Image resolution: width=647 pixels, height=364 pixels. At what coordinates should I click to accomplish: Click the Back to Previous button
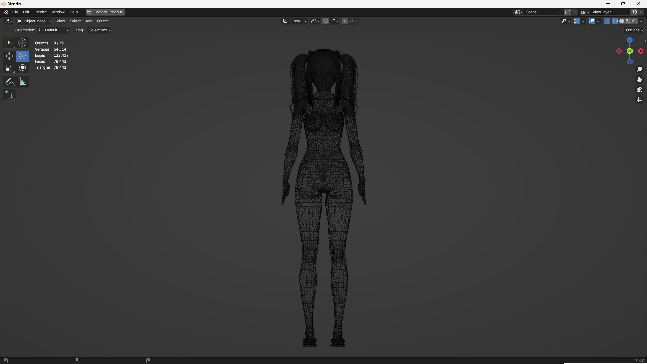(105, 12)
